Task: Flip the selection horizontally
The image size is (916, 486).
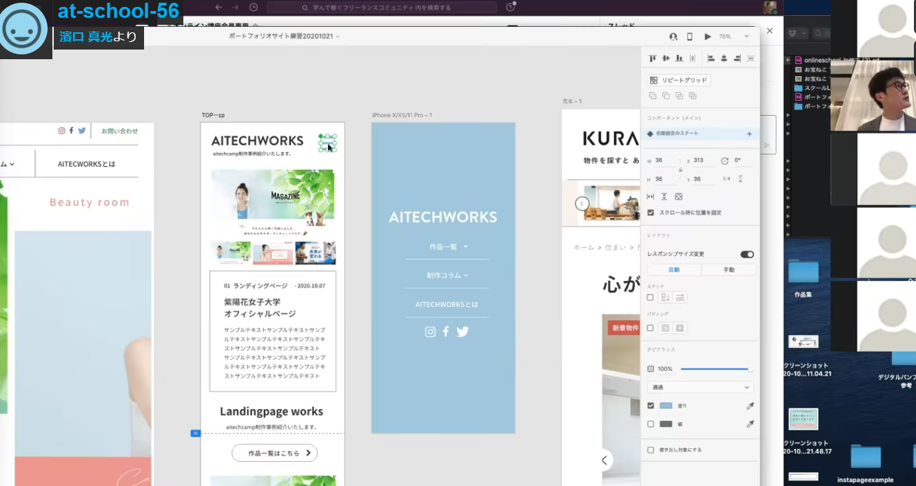Action: (x=726, y=179)
